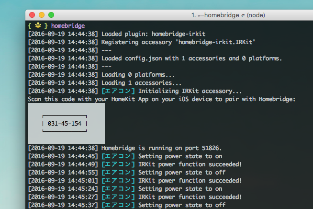Click the 'Registering accessory' log line
This screenshot has height=209, width=313.
pos(142,42)
